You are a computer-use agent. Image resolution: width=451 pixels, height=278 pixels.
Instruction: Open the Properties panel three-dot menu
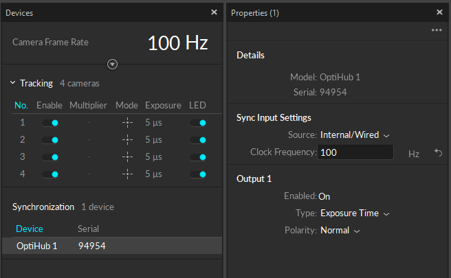[x=437, y=30]
